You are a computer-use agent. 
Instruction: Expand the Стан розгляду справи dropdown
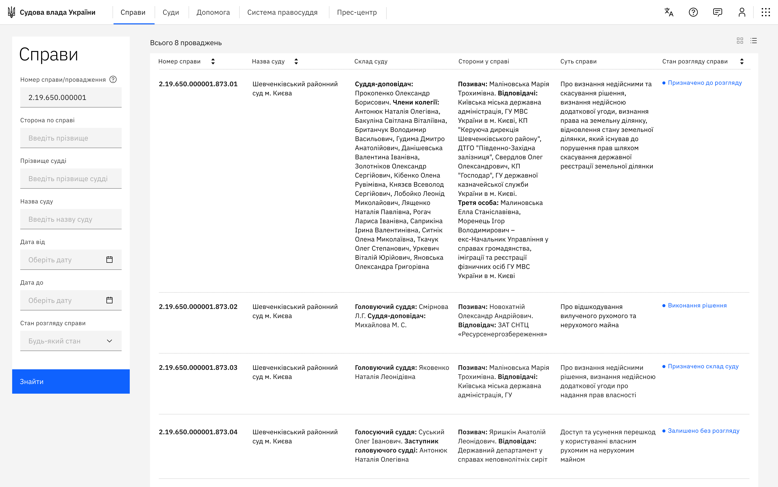tap(71, 341)
